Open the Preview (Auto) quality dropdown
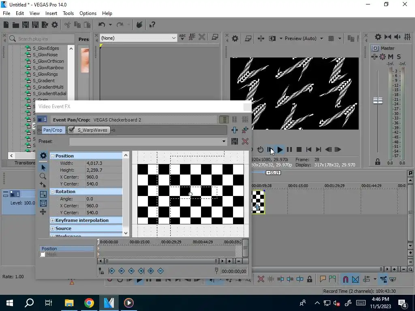415x311 pixels. (321, 38)
